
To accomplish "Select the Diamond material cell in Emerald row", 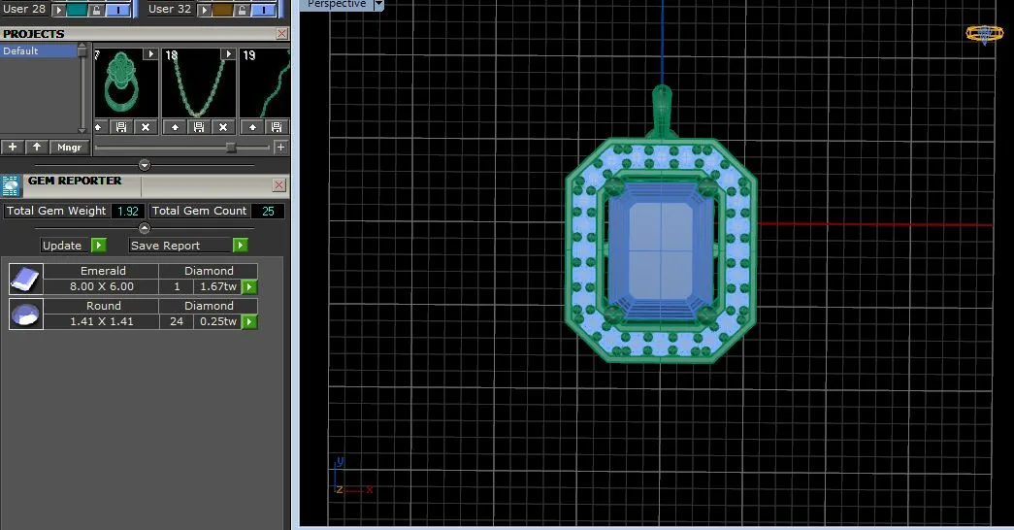I will point(209,271).
